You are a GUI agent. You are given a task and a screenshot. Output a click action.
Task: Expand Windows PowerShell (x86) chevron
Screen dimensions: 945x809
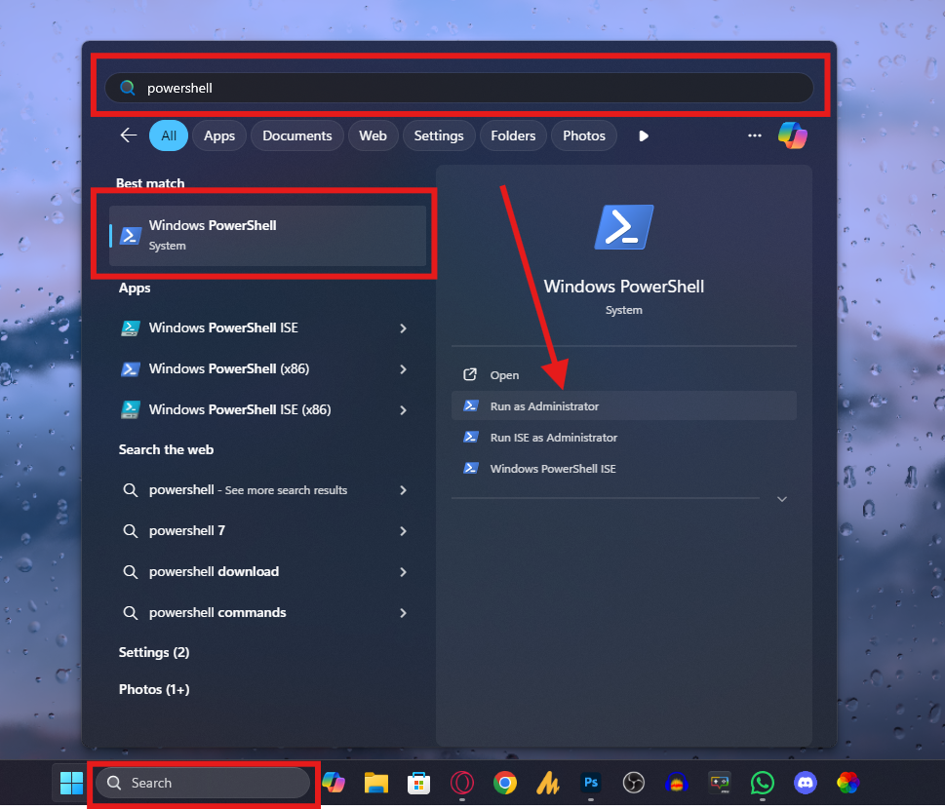tap(403, 369)
